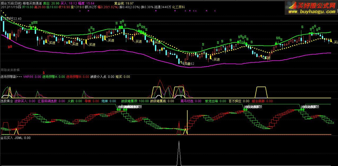Click the 导弹: 0.00 value
Screen dimensions: 338x166
point(92,101)
